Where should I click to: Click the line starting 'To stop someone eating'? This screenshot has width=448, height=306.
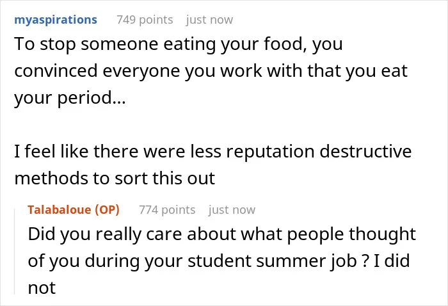click(x=179, y=45)
